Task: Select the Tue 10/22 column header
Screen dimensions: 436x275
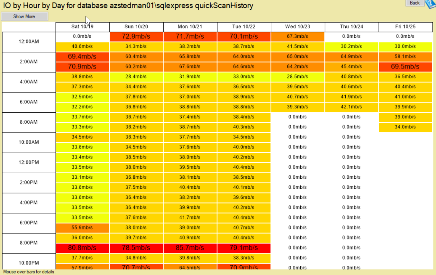Action: (x=244, y=27)
